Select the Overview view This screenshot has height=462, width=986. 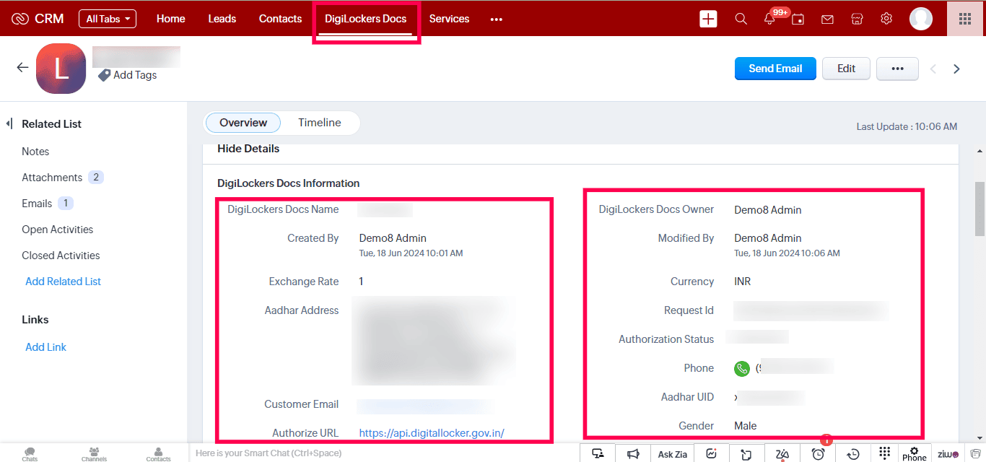click(243, 123)
